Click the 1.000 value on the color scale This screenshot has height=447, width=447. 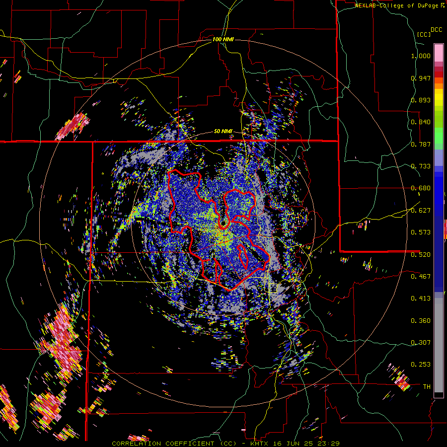421,56
